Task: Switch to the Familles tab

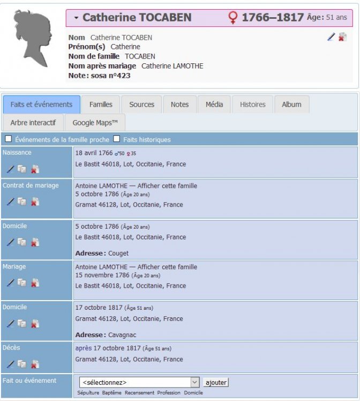Action: pyautogui.click(x=101, y=105)
